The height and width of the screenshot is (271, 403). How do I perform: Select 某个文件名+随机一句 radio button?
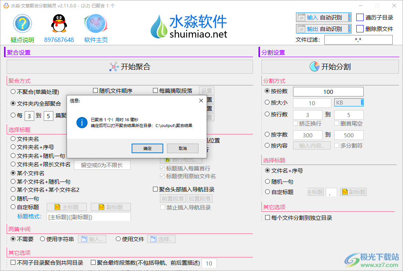13,182
